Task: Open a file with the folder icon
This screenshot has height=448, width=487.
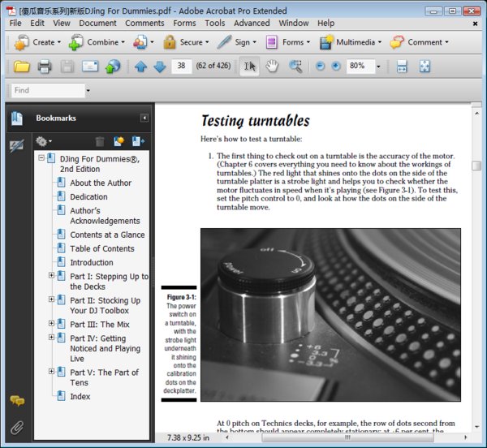Action: point(21,66)
